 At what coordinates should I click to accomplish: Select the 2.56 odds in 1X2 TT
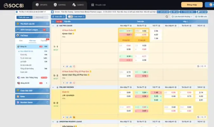(156, 31)
